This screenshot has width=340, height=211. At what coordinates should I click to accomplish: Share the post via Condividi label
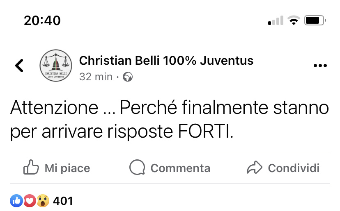point(294,168)
